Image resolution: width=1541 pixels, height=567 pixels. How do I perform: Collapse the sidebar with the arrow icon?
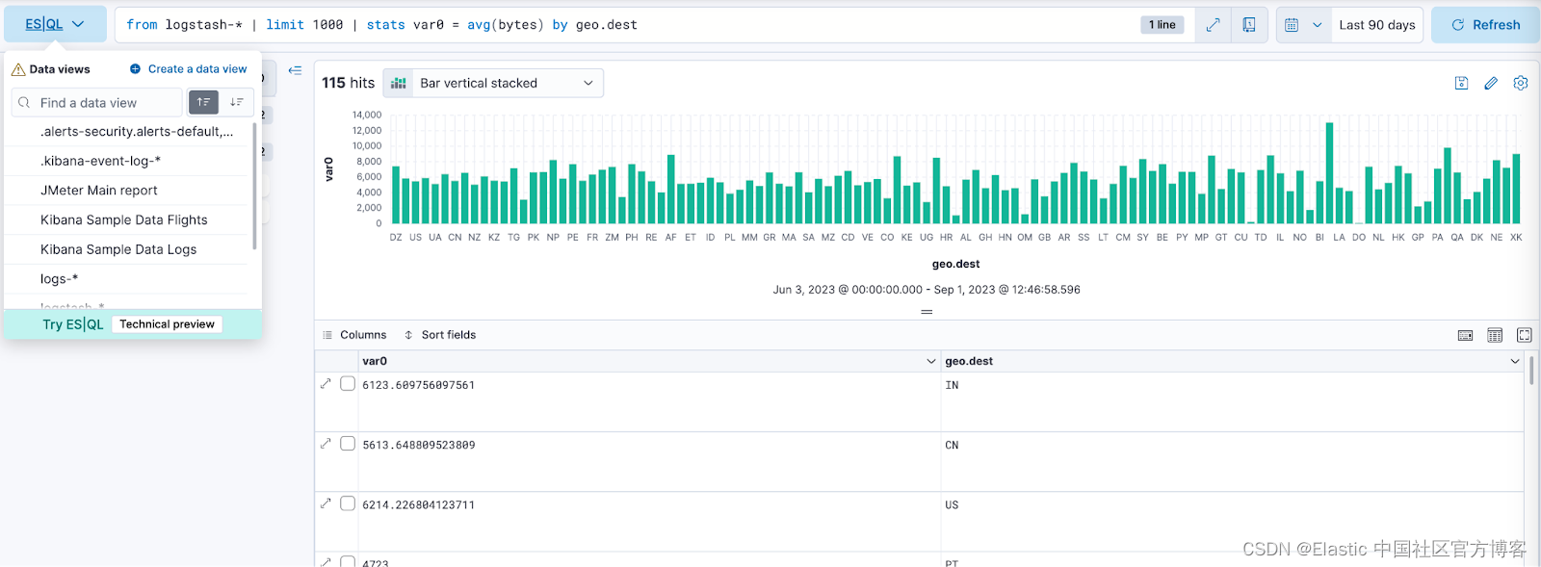click(x=295, y=70)
